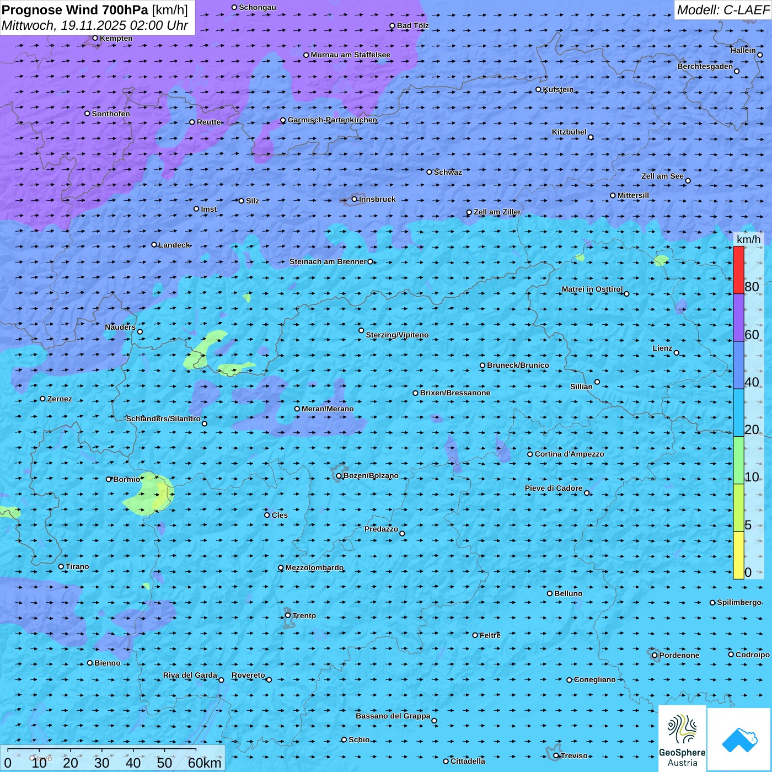Click the Bormio city label

point(126,479)
